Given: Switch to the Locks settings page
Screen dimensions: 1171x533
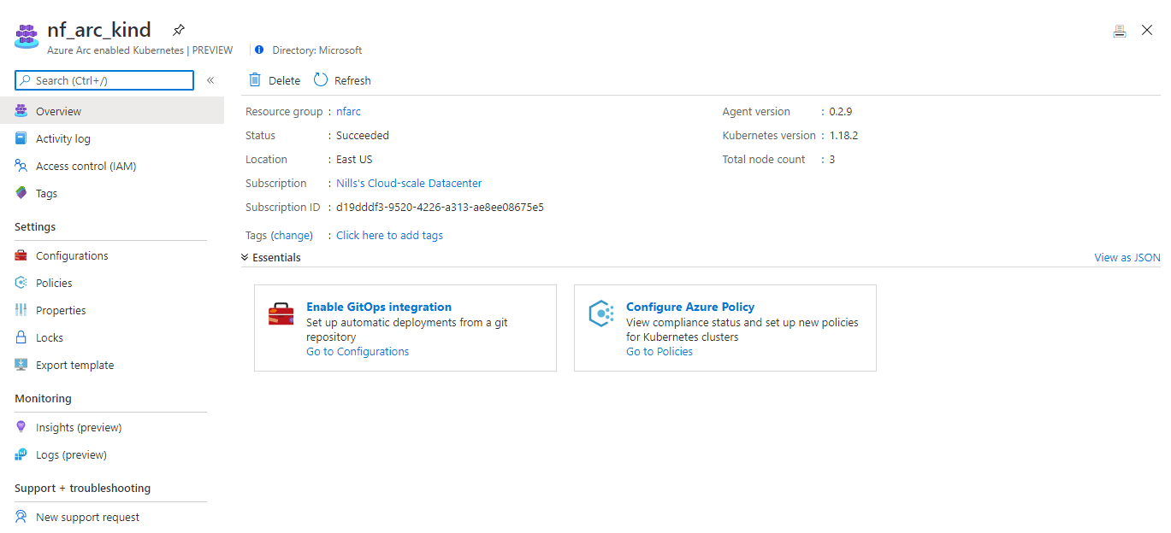Looking at the screenshot, I should [21, 337].
